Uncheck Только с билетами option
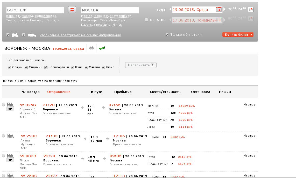This screenshot has height=178, width=296. [167, 35]
